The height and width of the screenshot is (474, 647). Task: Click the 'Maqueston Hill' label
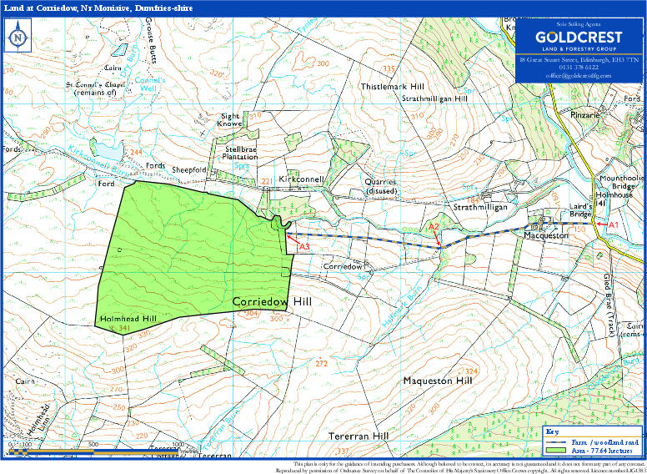pos(438,381)
